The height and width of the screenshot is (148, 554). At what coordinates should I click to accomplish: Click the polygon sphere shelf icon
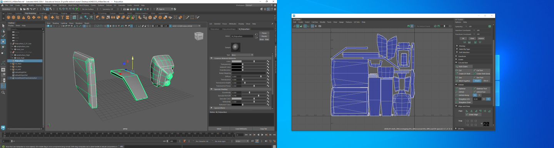(8, 18)
